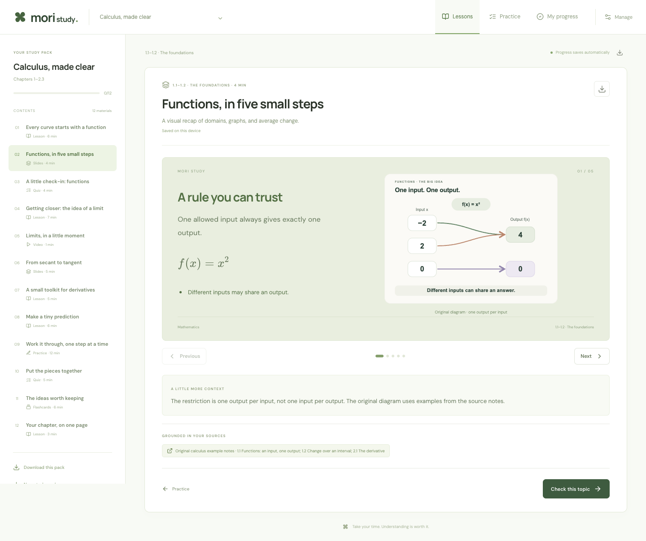Image resolution: width=646 pixels, height=541 pixels.
Task: Click the Previous slide button
Action: pos(184,356)
